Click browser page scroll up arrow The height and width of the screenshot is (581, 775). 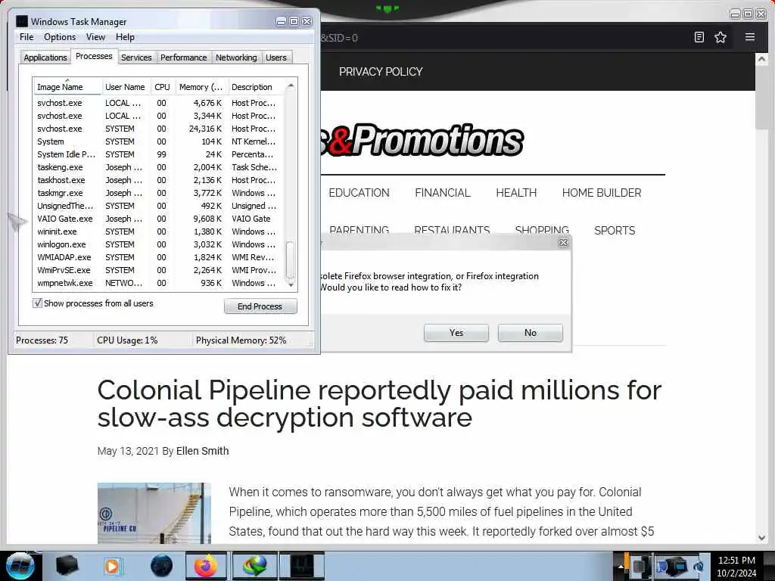point(761,59)
